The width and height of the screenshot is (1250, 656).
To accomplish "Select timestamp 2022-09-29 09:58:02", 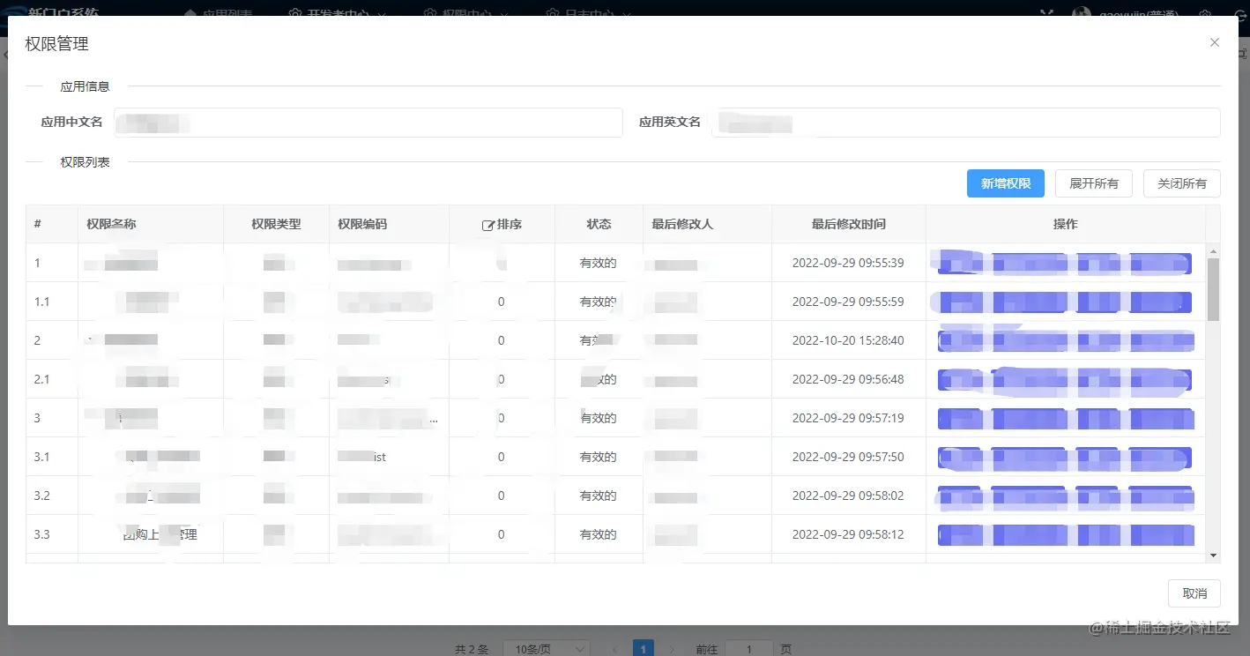I will coord(848,496).
